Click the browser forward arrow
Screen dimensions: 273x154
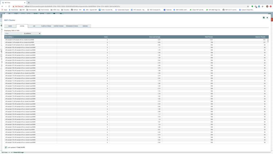(6, 6)
